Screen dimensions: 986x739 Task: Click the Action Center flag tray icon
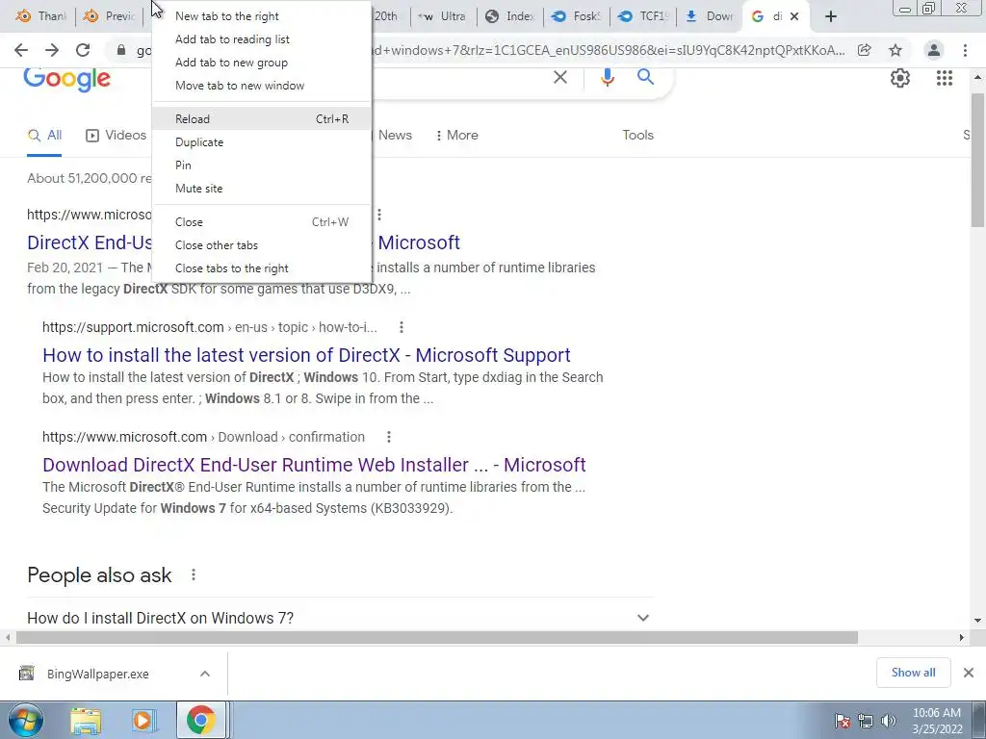coord(843,721)
